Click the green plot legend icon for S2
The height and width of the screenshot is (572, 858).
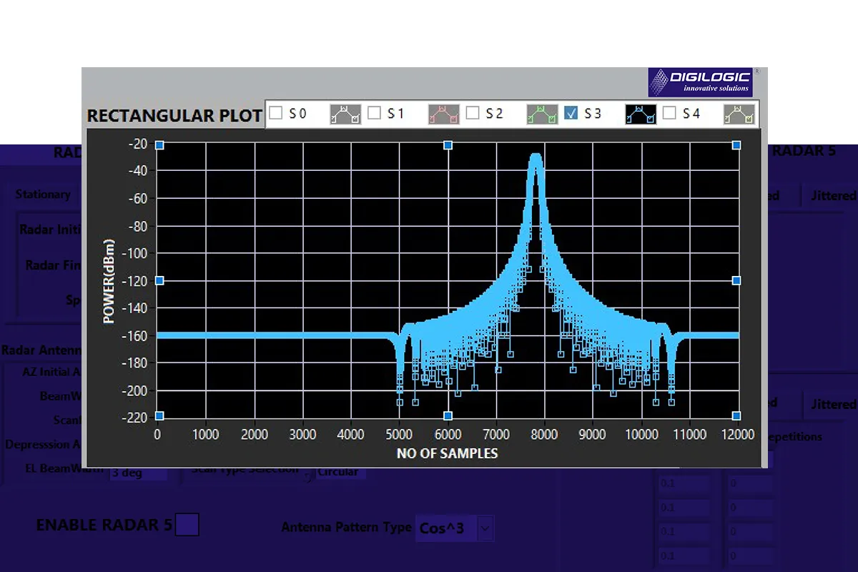point(542,114)
